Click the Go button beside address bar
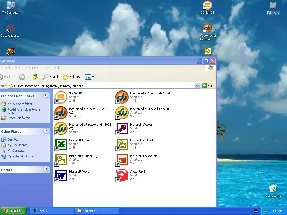The image size is (287, 215). point(207,86)
